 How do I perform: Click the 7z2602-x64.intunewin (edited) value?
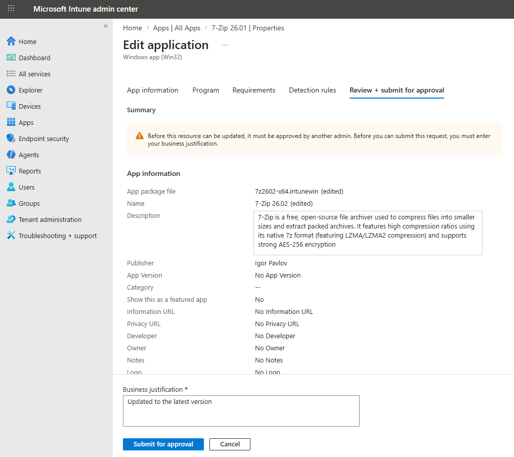click(x=299, y=191)
